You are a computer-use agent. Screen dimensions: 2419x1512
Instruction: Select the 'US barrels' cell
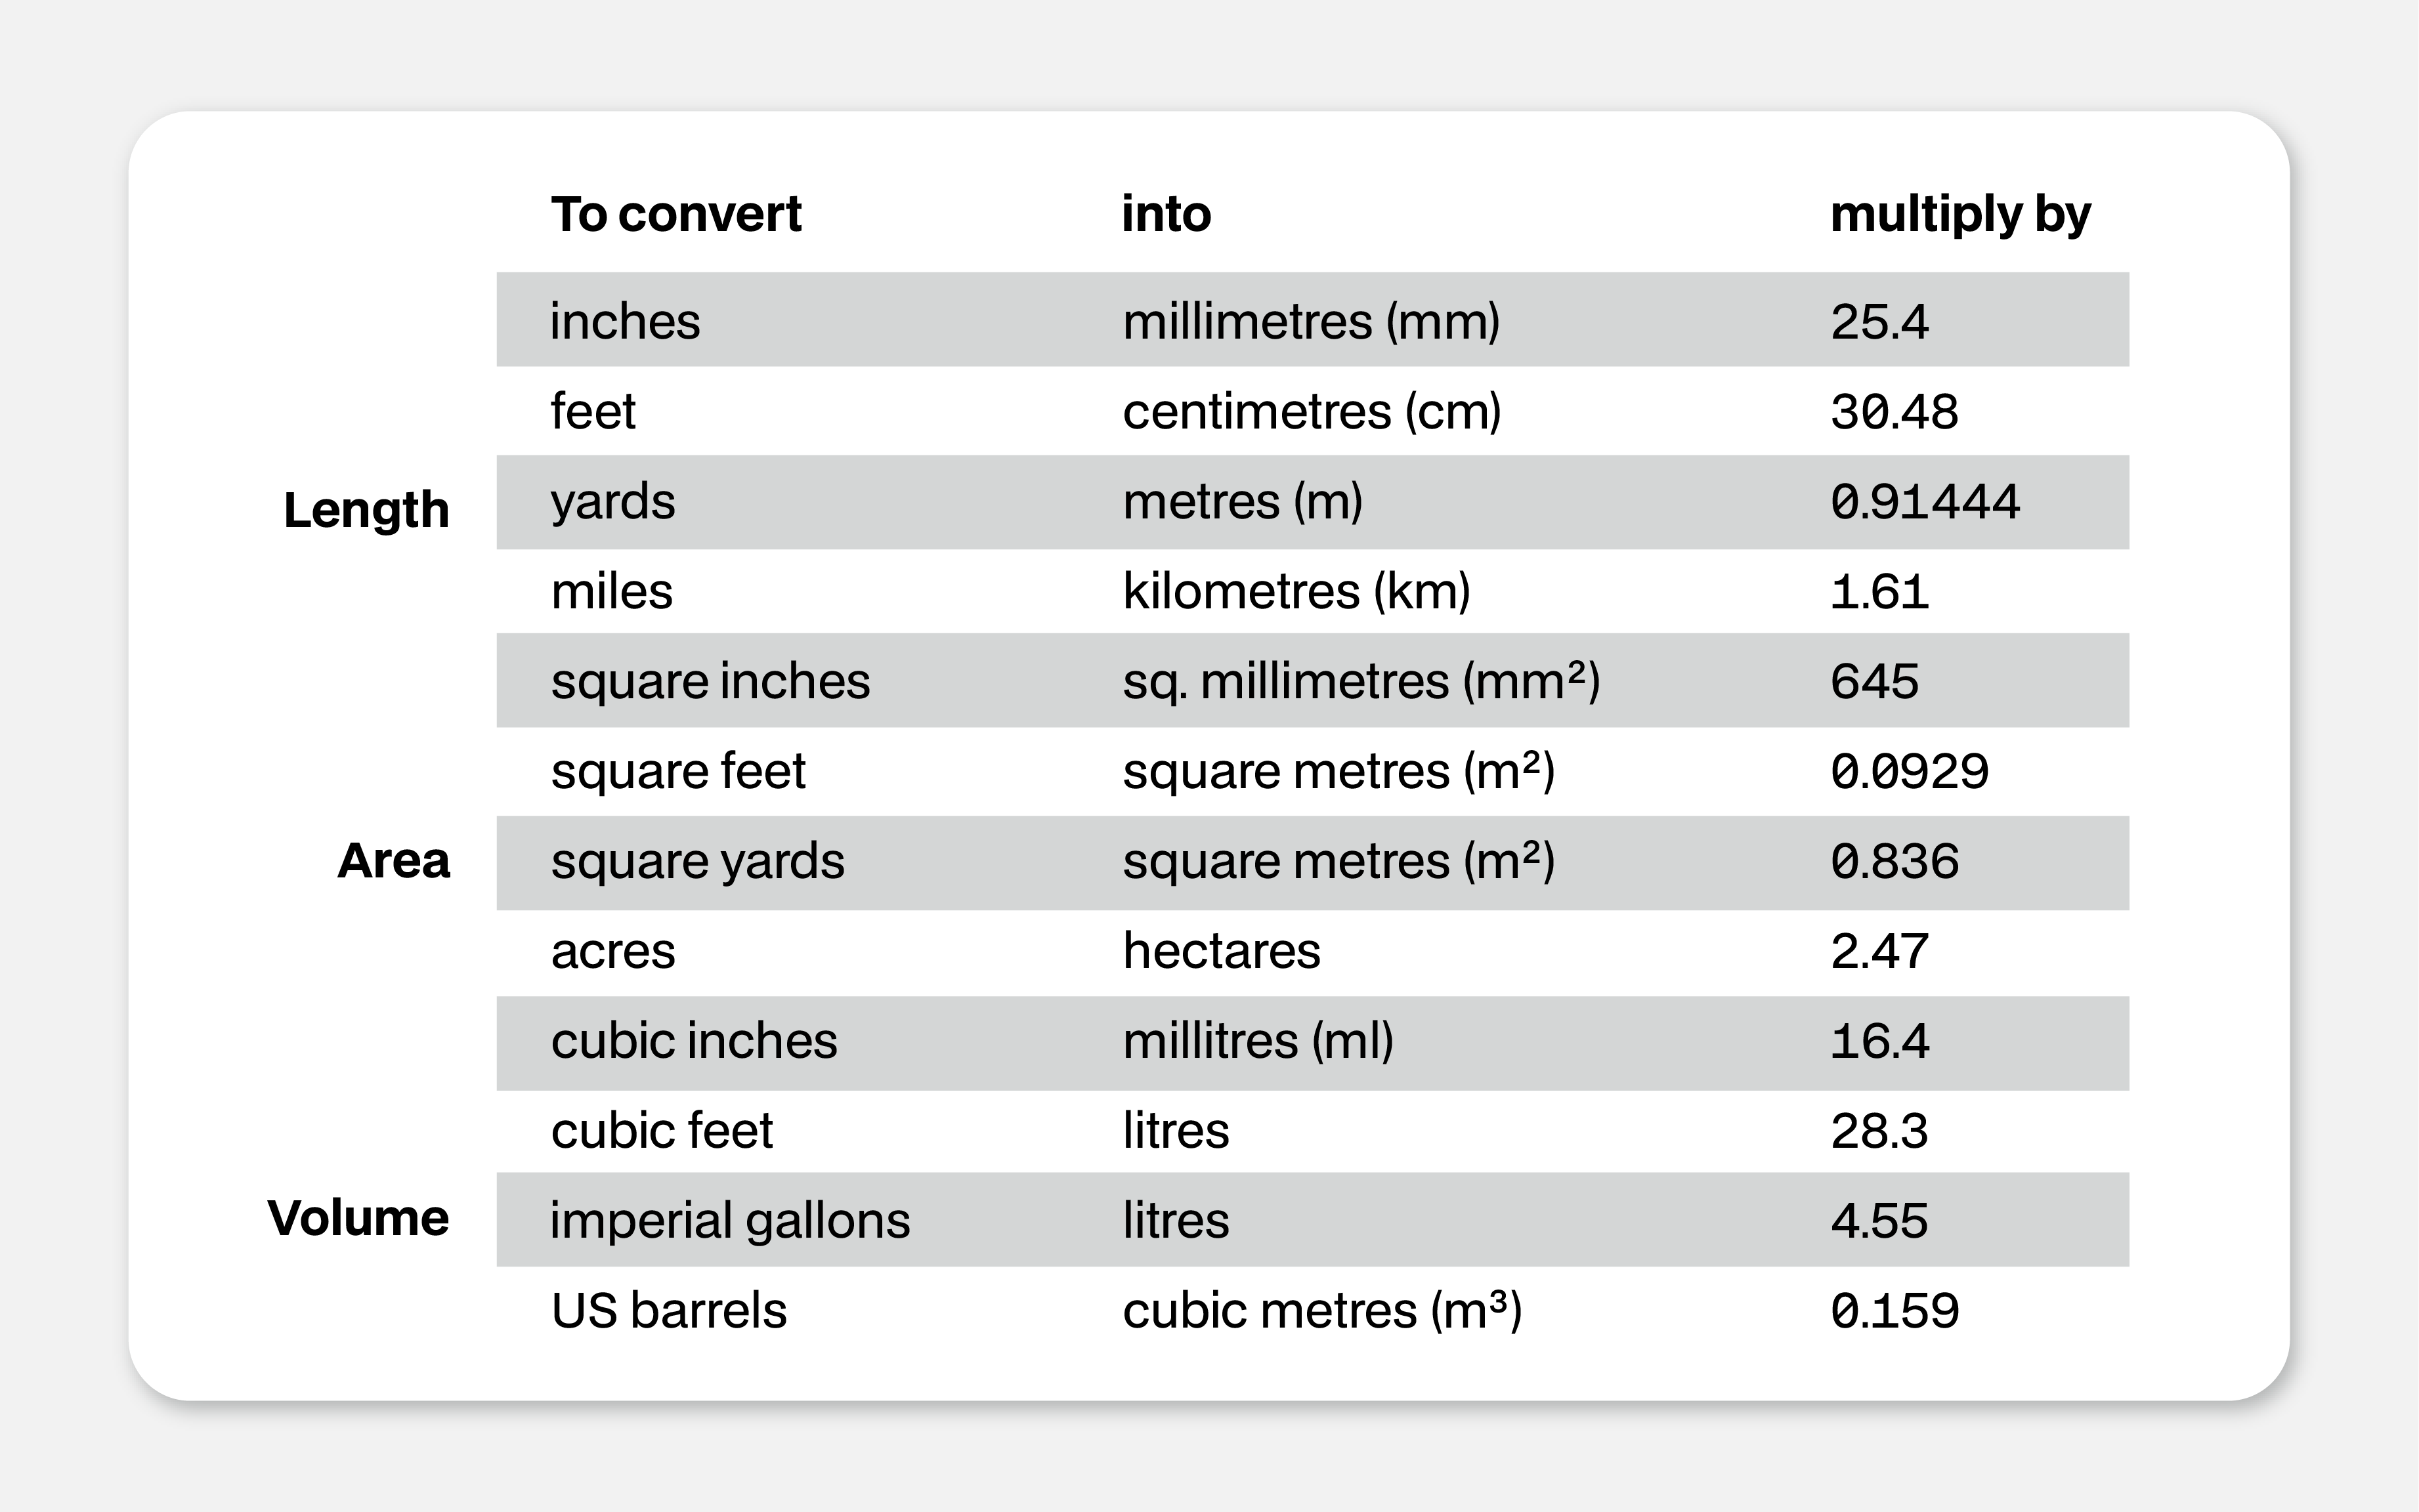669,1311
